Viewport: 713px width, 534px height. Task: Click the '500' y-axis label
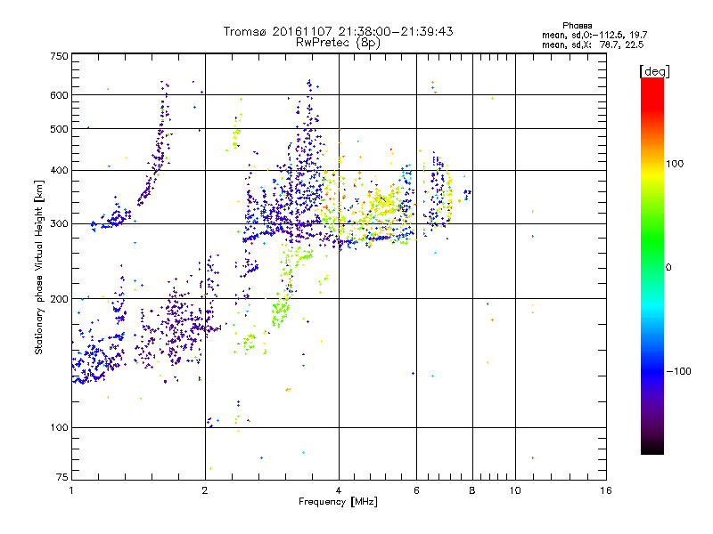point(60,129)
